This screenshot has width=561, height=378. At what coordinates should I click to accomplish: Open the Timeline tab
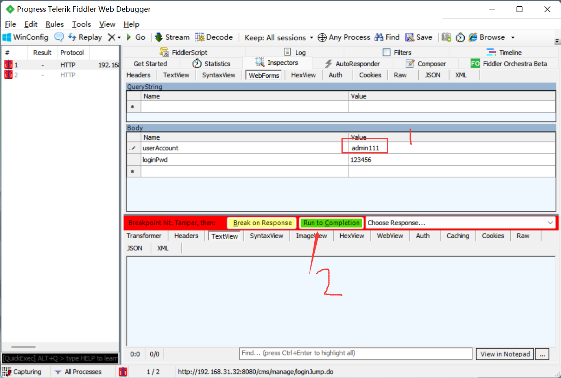point(504,52)
